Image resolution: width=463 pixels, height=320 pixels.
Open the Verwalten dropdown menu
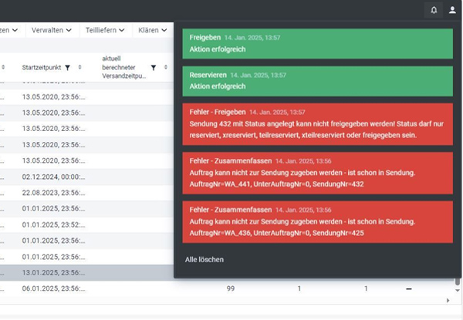52,30
